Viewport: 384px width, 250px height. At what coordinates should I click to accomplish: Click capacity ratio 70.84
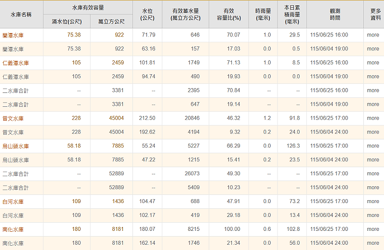[233, 91]
